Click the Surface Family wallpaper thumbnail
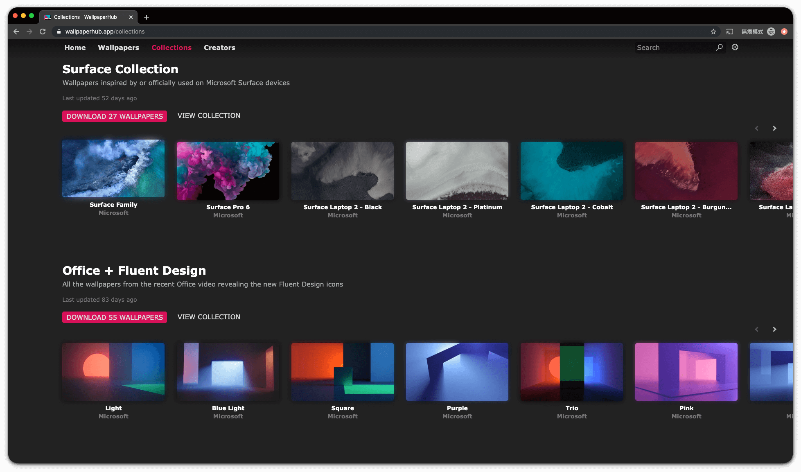The image size is (801, 472). tap(113, 169)
